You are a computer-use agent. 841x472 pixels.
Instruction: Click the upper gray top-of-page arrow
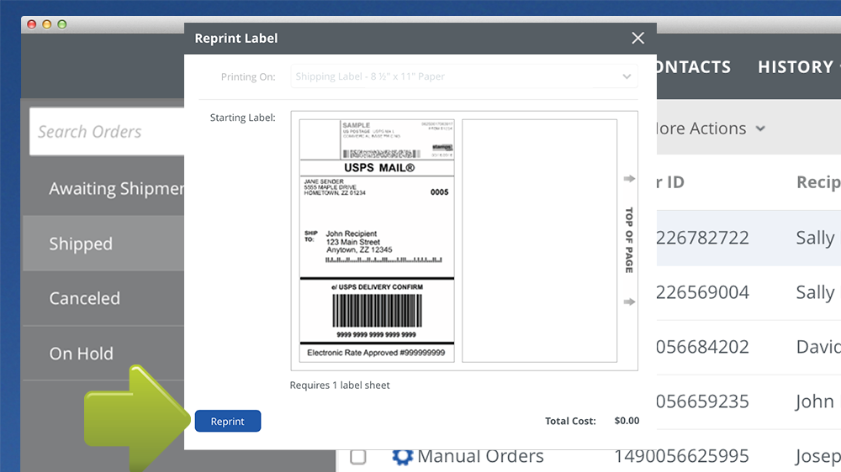[x=629, y=179]
